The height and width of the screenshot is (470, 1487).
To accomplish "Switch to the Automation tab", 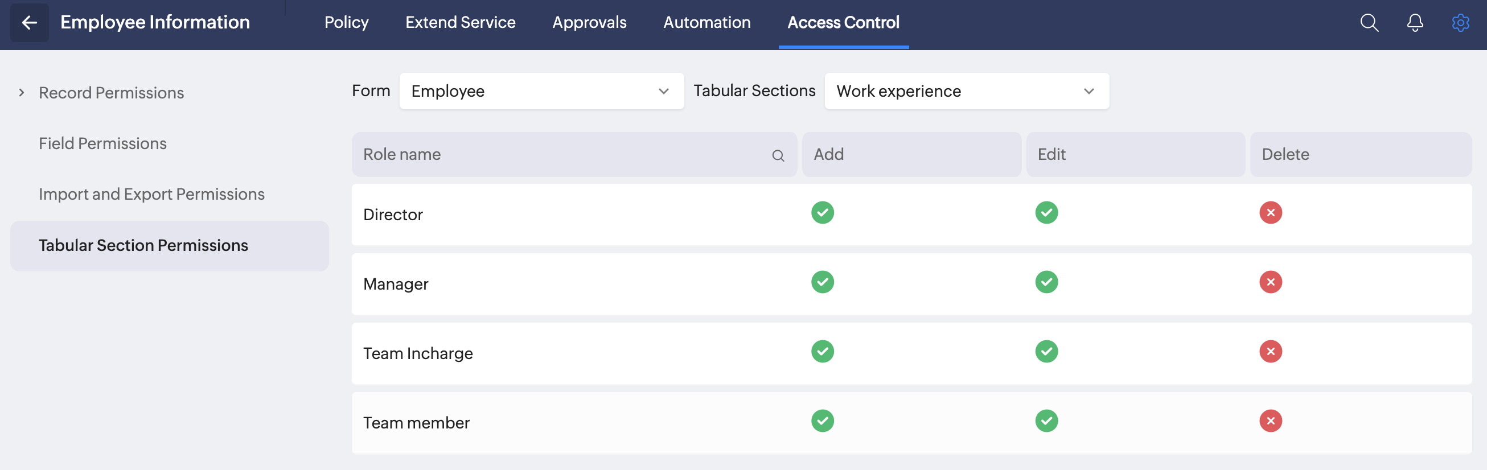I will (x=706, y=23).
